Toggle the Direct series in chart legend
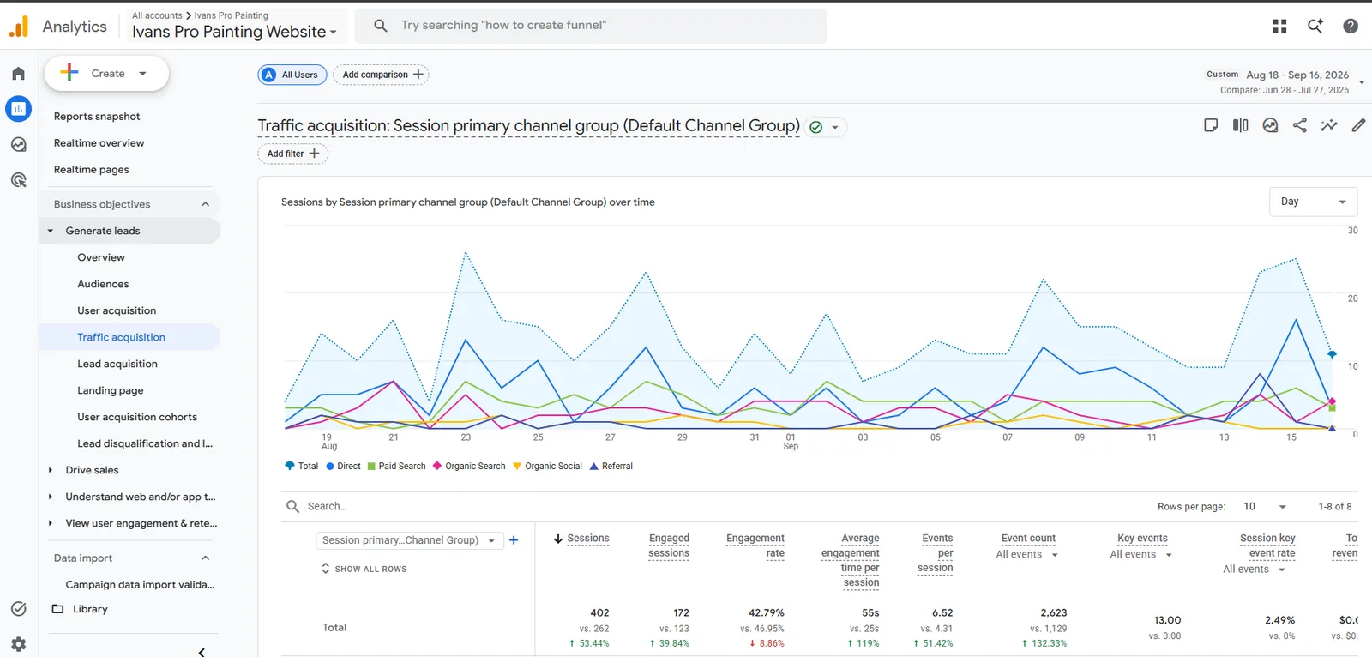The width and height of the screenshot is (1372, 657). click(x=343, y=467)
